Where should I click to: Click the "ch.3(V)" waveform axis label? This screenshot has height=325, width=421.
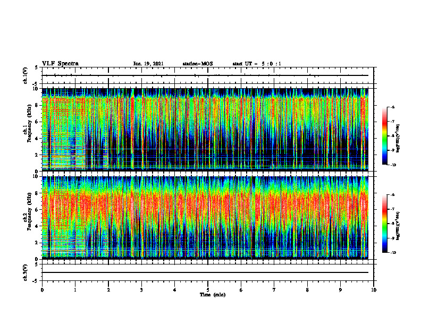pos(26,273)
